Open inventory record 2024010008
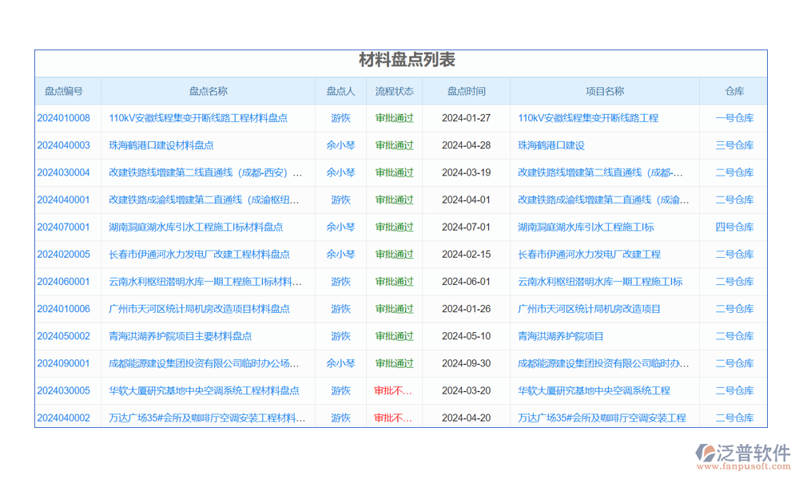Image resolution: width=799 pixels, height=479 pixels. pyautogui.click(x=64, y=118)
